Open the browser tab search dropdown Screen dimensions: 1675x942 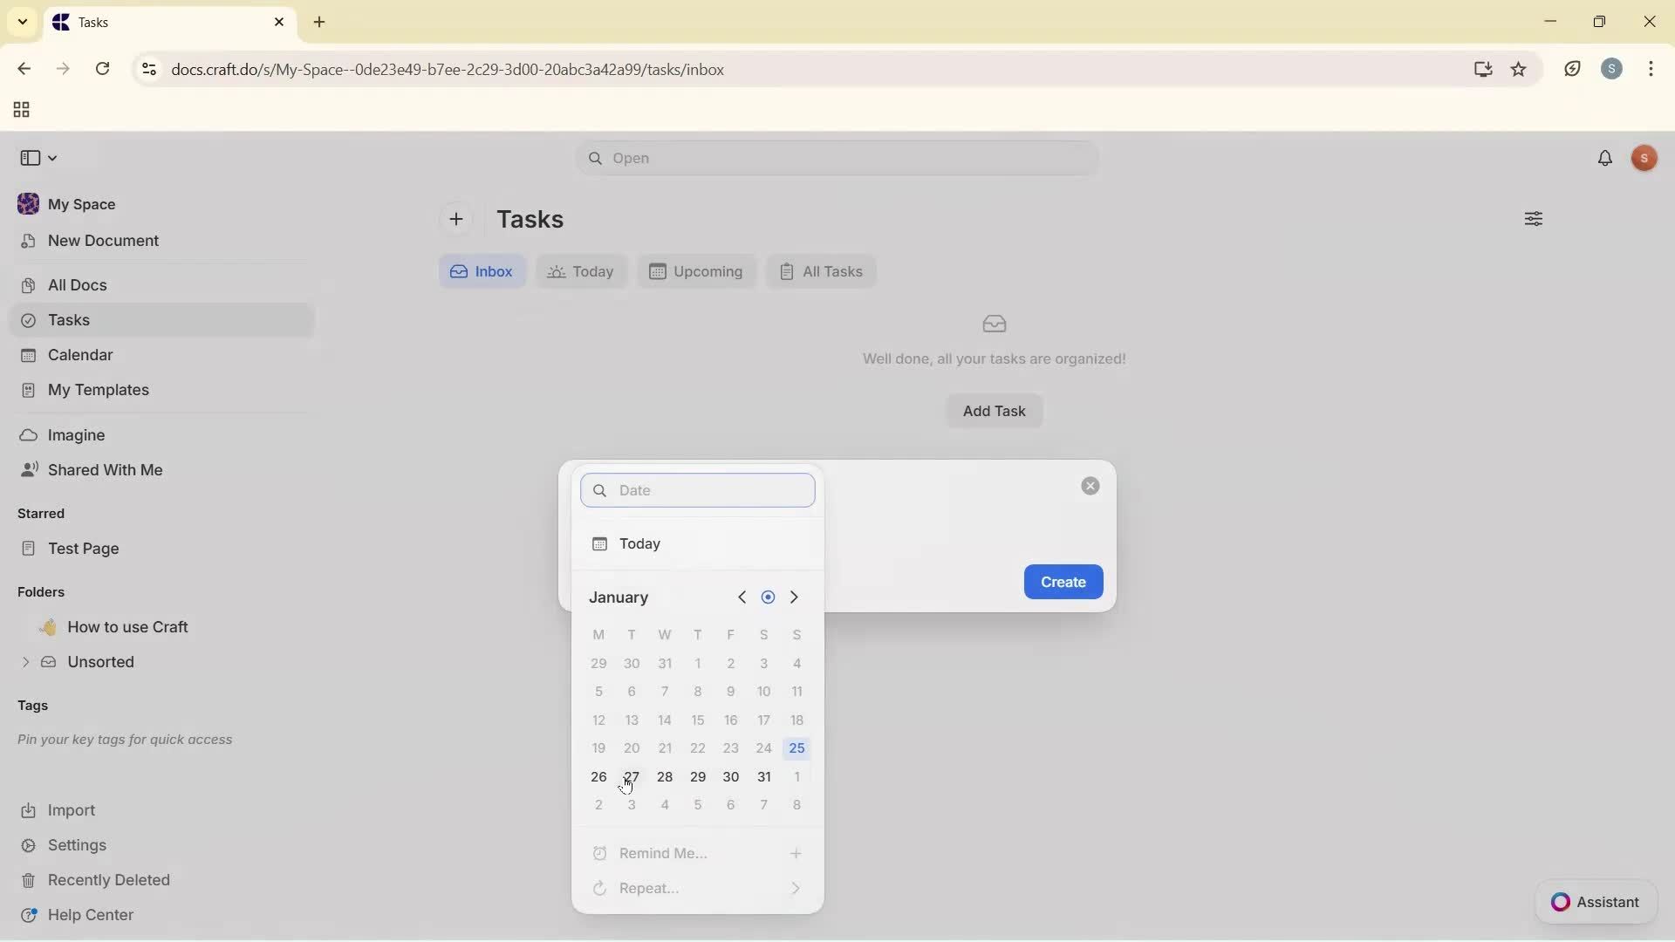(x=22, y=22)
